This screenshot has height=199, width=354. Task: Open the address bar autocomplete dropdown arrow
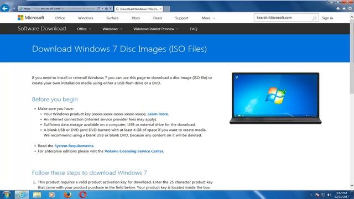[x=102, y=9]
